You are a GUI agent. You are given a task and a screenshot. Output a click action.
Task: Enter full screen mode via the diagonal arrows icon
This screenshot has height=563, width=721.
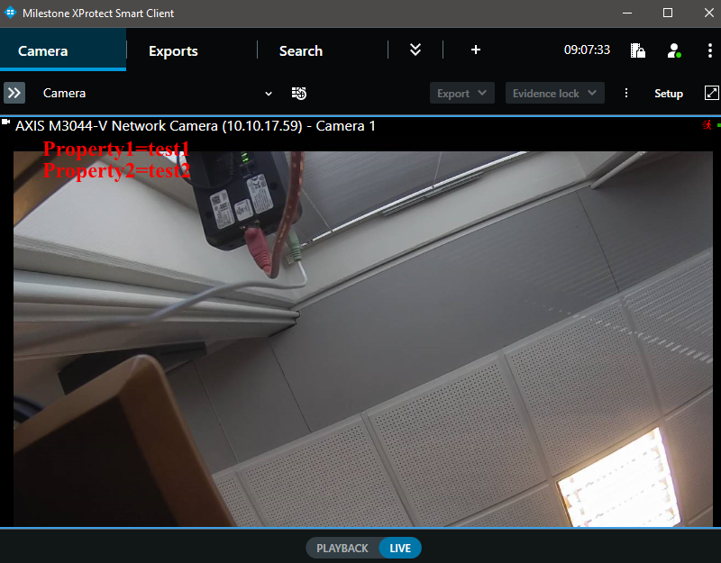coord(712,92)
